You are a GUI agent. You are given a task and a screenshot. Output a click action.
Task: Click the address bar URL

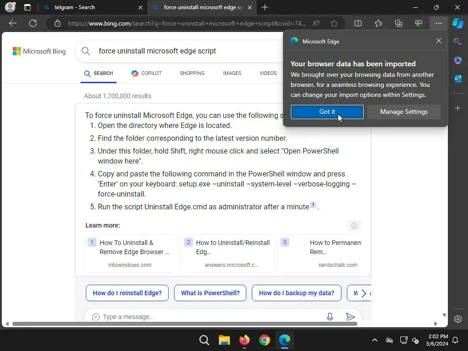(x=187, y=23)
